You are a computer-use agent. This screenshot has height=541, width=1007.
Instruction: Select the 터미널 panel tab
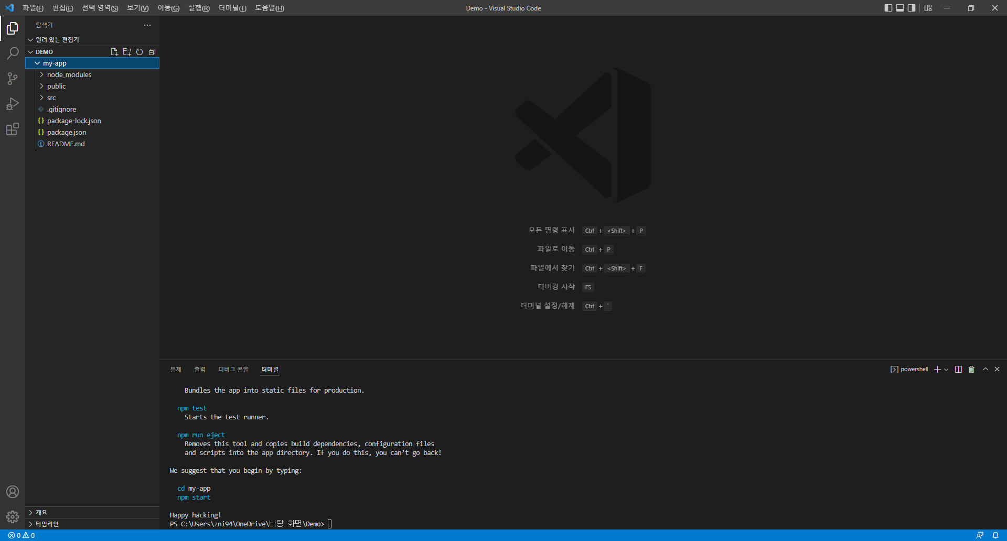point(270,370)
